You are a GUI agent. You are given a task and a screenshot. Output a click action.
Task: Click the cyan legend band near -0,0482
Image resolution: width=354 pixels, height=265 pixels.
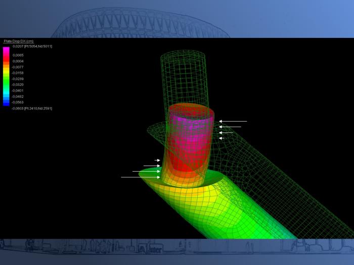click(6, 96)
